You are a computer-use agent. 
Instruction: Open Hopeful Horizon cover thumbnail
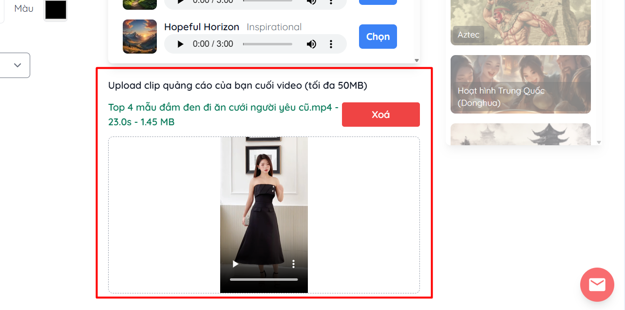pyautogui.click(x=140, y=37)
